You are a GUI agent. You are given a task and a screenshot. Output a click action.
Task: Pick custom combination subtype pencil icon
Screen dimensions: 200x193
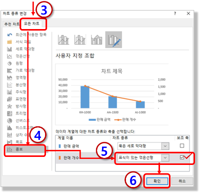tap(113, 40)
